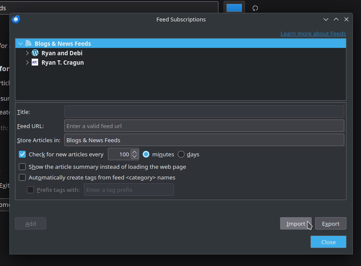361x266 pixels.
Task: Click the WordPress icon for Ryan and Debi
Action: pos(35,53)
